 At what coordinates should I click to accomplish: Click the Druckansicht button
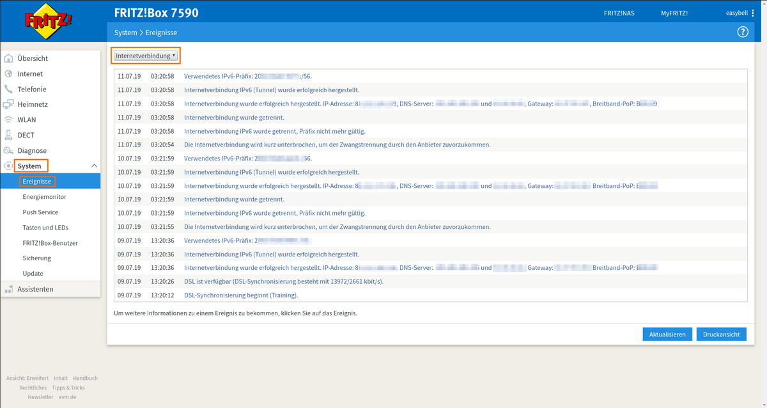click(721, 334)
